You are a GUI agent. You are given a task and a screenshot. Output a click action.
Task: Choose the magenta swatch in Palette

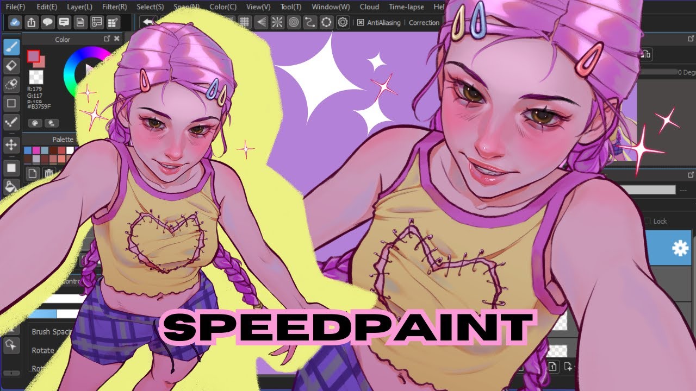click(x=36, y=150)
